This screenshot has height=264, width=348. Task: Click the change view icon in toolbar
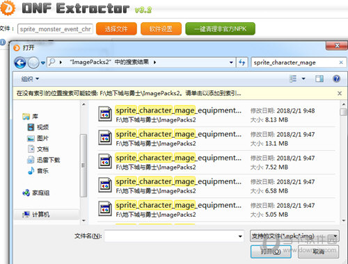[x=293, y=79]
